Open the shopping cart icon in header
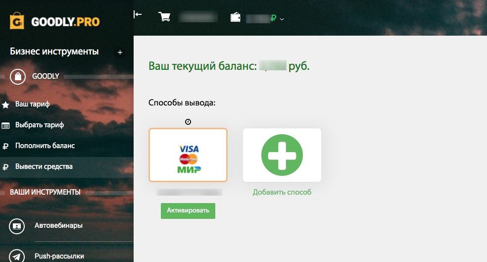 (164, 16)
